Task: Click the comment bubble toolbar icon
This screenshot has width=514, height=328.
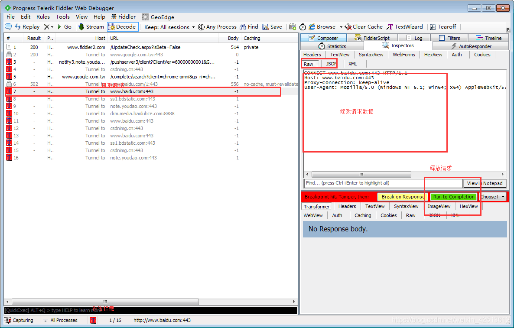Action: click(8, 27)
